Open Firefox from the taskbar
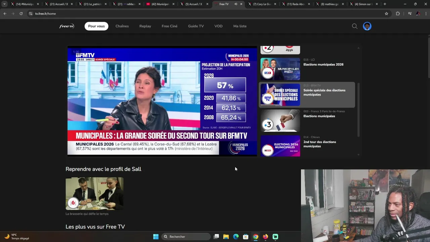The height and width of the screenshot is (242, 430). tap(265, 237)
